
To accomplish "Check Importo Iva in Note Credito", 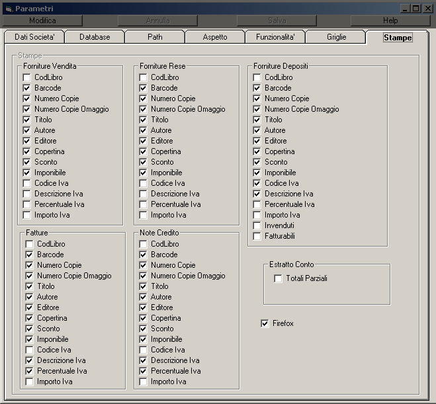I will pyautogui.click(x=143, y=382).
